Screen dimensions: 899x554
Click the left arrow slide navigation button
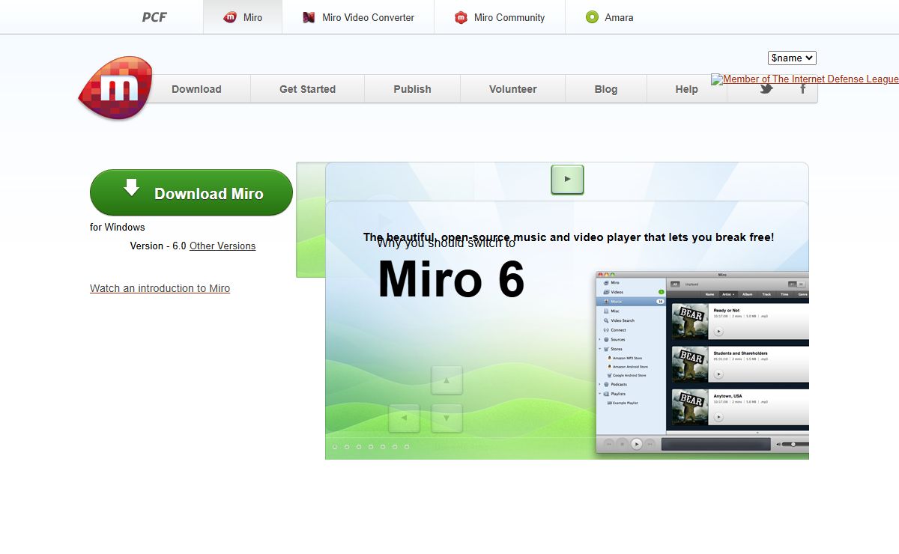[x=405, y=418]
